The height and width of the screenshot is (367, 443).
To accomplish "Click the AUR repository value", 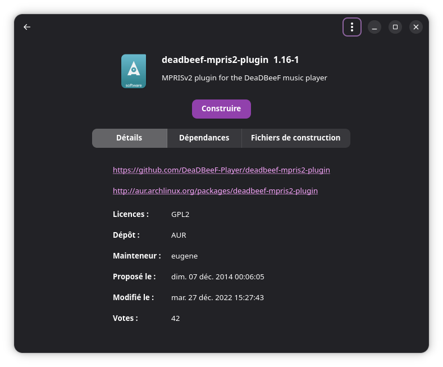I will pos(179,235).
